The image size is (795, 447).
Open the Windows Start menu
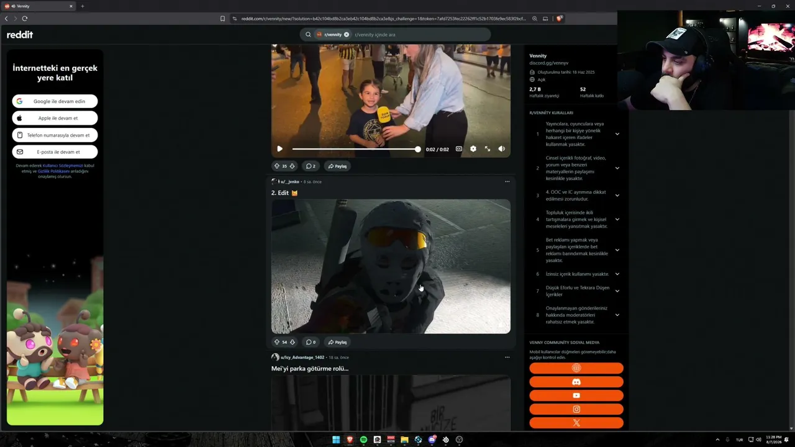click(x=336, y=440)
